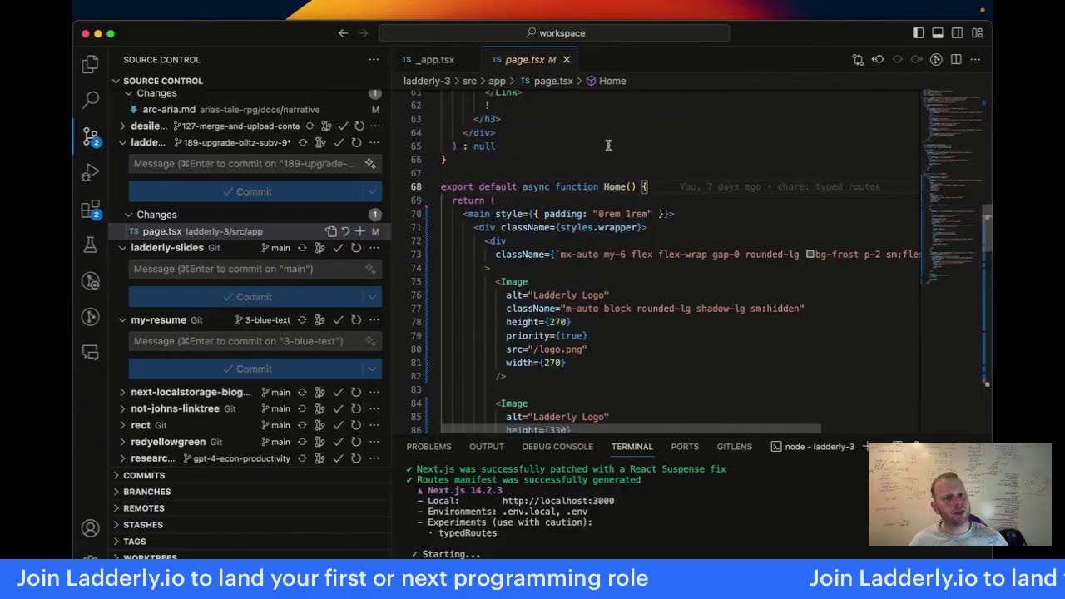Open commit options dropdown for ladderly-slides
This screenshot has width=1065, height=599.
[372, 297]
